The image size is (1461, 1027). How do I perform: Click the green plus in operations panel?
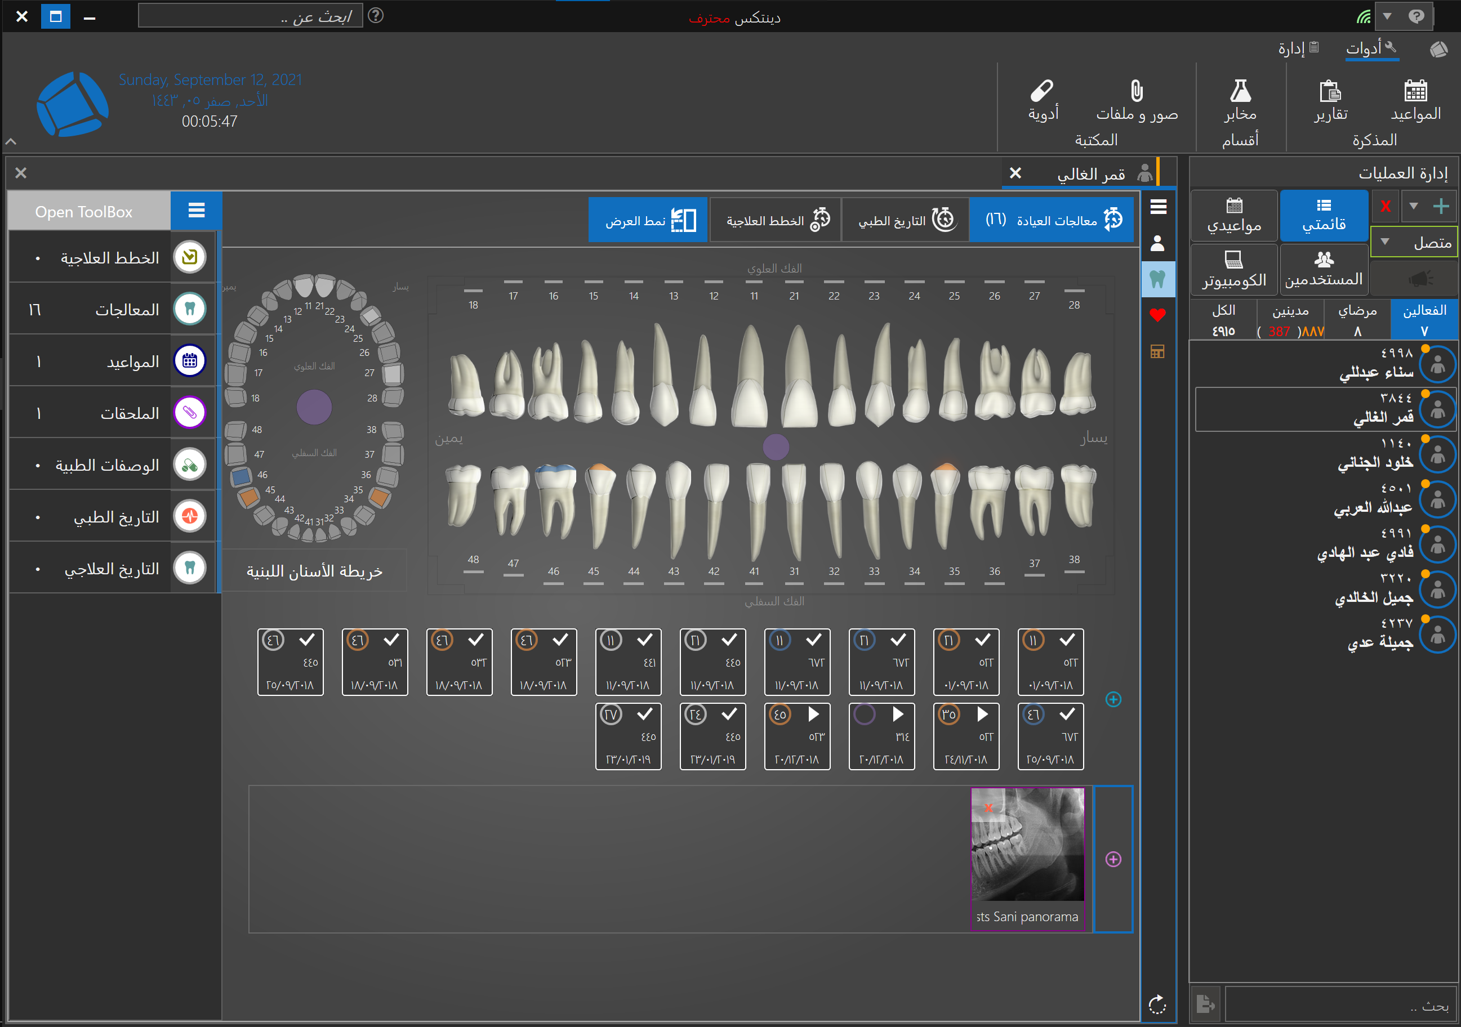click(1441, 206)
